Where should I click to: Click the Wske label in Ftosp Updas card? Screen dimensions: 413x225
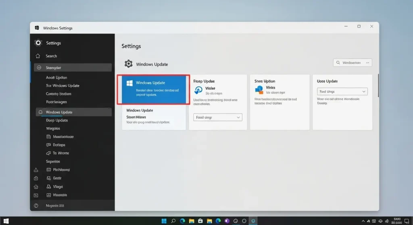click(210, 88)
